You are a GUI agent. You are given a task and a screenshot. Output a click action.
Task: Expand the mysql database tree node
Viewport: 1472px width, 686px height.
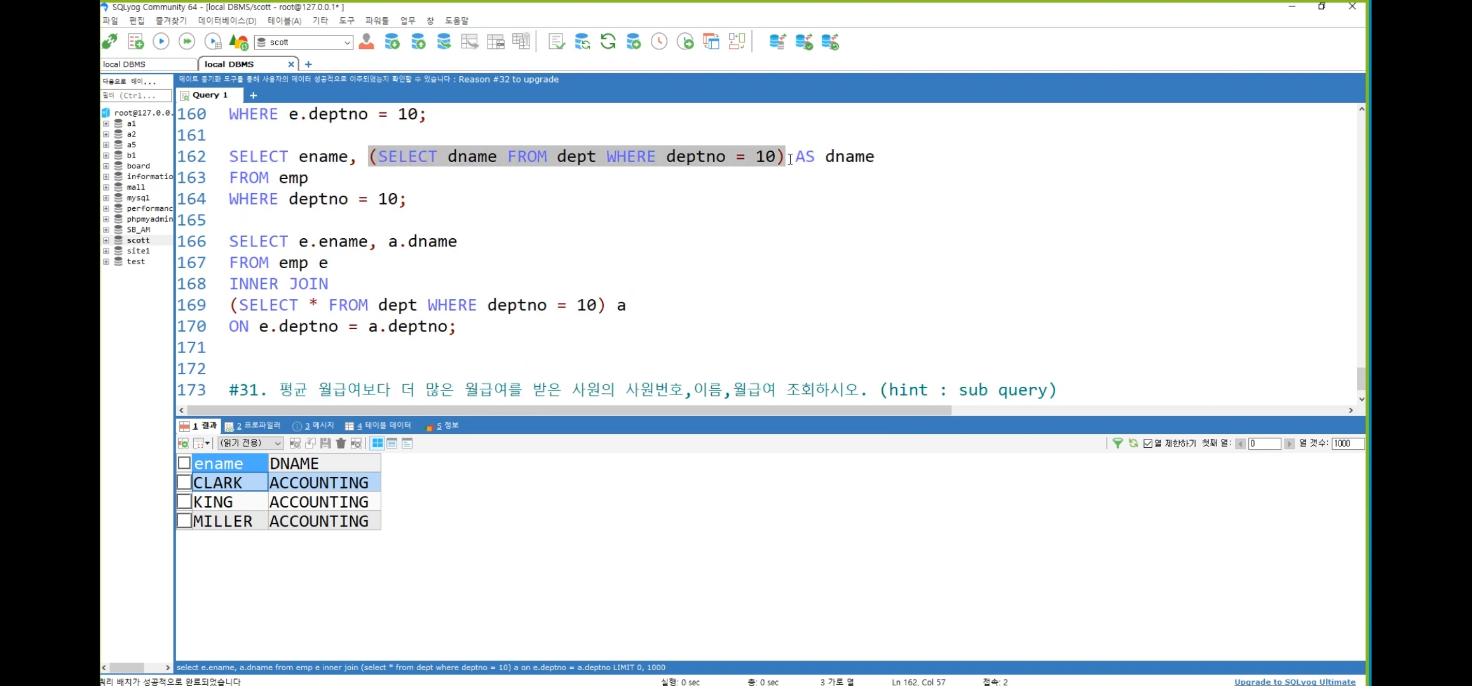coord(106,198)
